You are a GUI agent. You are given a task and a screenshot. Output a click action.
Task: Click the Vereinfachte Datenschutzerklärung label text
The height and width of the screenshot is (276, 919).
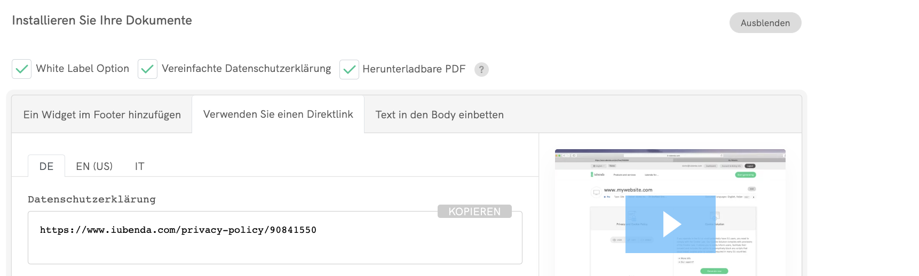246,69
